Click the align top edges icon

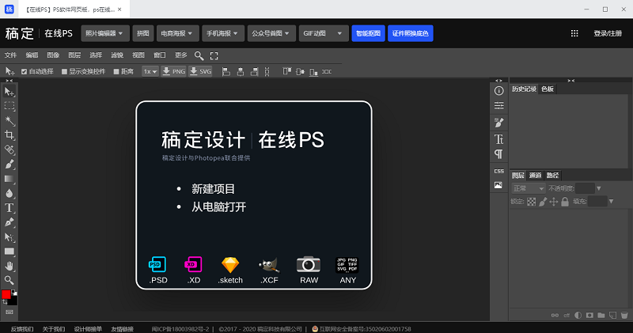point(287,71)
